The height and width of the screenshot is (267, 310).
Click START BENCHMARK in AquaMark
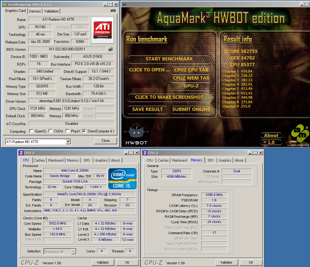169,59
